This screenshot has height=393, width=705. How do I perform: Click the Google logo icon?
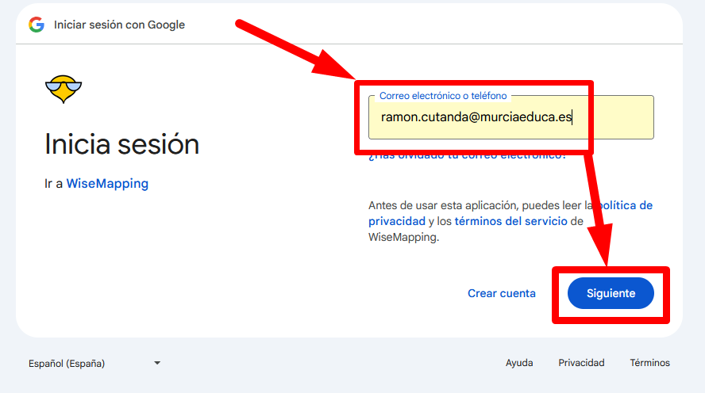(37, 25)
